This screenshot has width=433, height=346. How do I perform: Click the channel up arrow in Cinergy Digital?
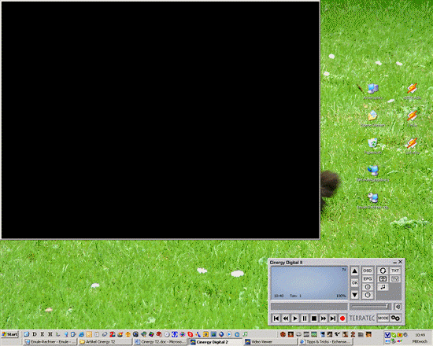[355, 271]
